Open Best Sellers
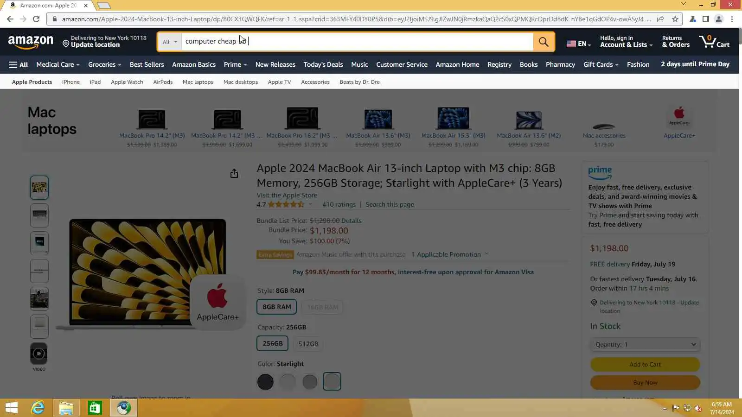Screen dimensions: 742x417 click(147, 64)
